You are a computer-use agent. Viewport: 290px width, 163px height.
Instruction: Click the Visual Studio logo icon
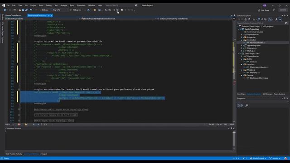[3, 5]
